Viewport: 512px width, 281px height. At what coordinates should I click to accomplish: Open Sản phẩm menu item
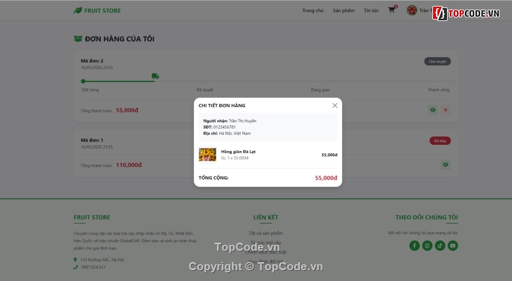coord(343,10)
